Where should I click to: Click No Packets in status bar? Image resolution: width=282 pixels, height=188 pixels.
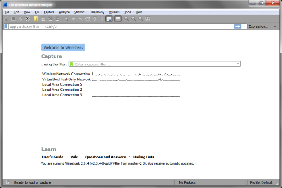(187, 182)
